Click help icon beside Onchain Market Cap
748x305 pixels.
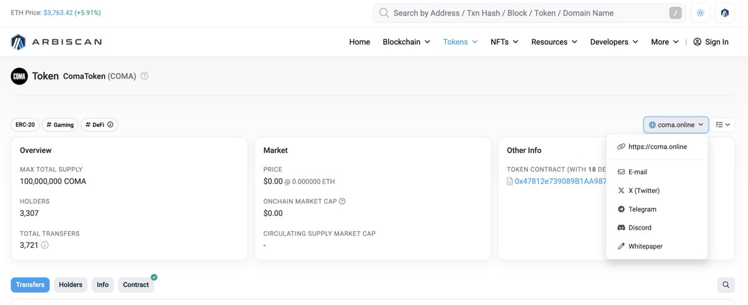342,201
